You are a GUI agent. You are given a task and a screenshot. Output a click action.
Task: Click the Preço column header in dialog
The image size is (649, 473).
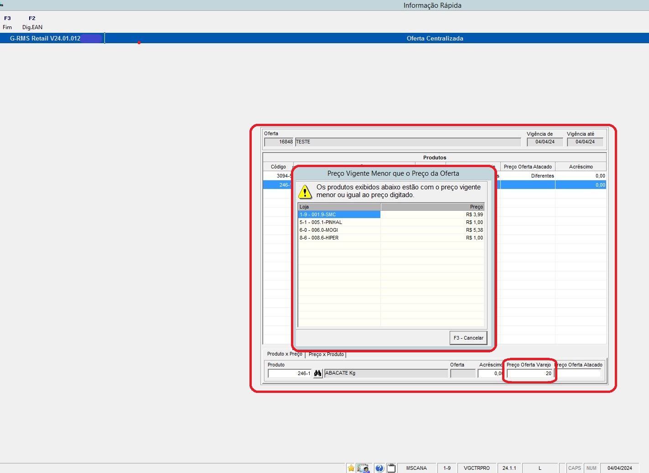pyautogui.click(x=432, y=207)
